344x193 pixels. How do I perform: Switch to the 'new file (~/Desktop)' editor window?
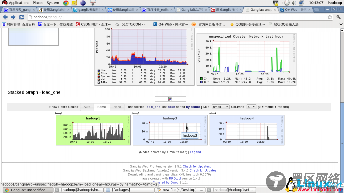pos(180,190)
